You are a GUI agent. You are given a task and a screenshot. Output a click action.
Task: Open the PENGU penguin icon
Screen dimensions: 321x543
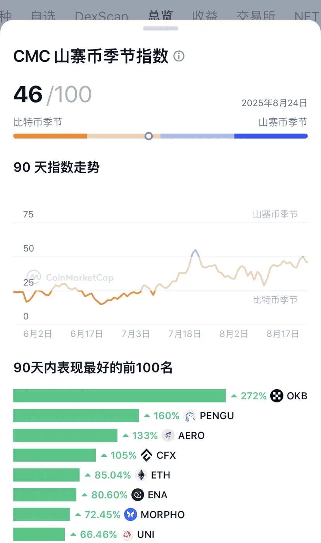pyautogui.click(x=190, y=416)
